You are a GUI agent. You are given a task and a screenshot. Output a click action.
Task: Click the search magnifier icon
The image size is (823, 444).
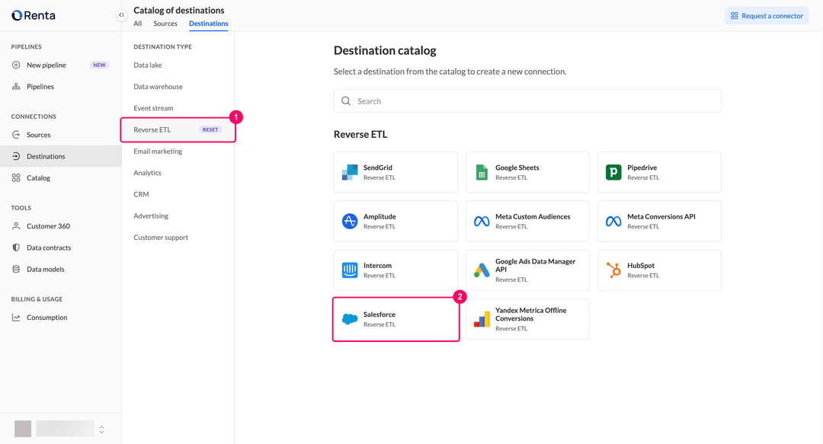tap(346, 101)
